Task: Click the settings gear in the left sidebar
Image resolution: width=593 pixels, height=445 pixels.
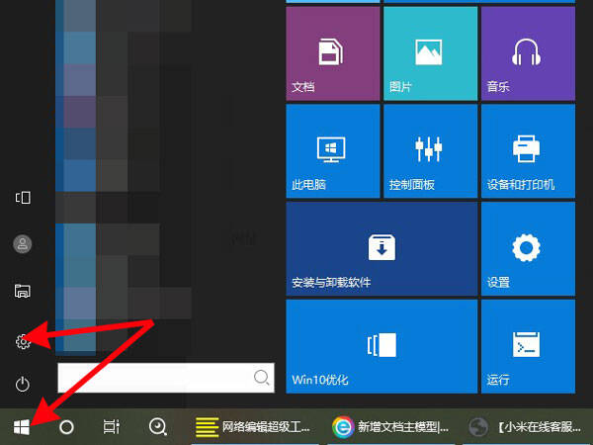Action: (23, 341)
